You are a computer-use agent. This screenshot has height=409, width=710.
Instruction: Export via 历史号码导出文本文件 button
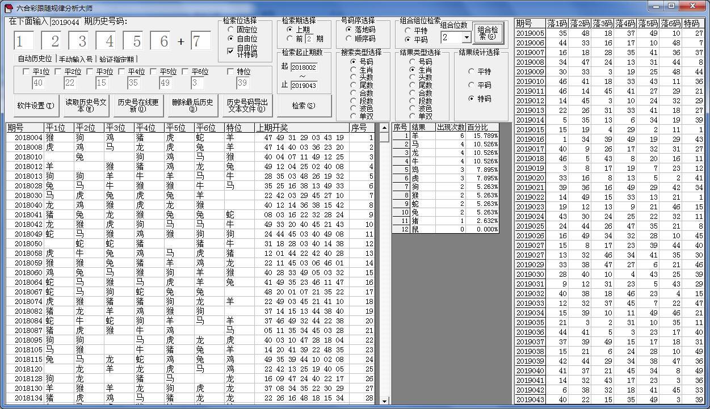coord(246,106)
